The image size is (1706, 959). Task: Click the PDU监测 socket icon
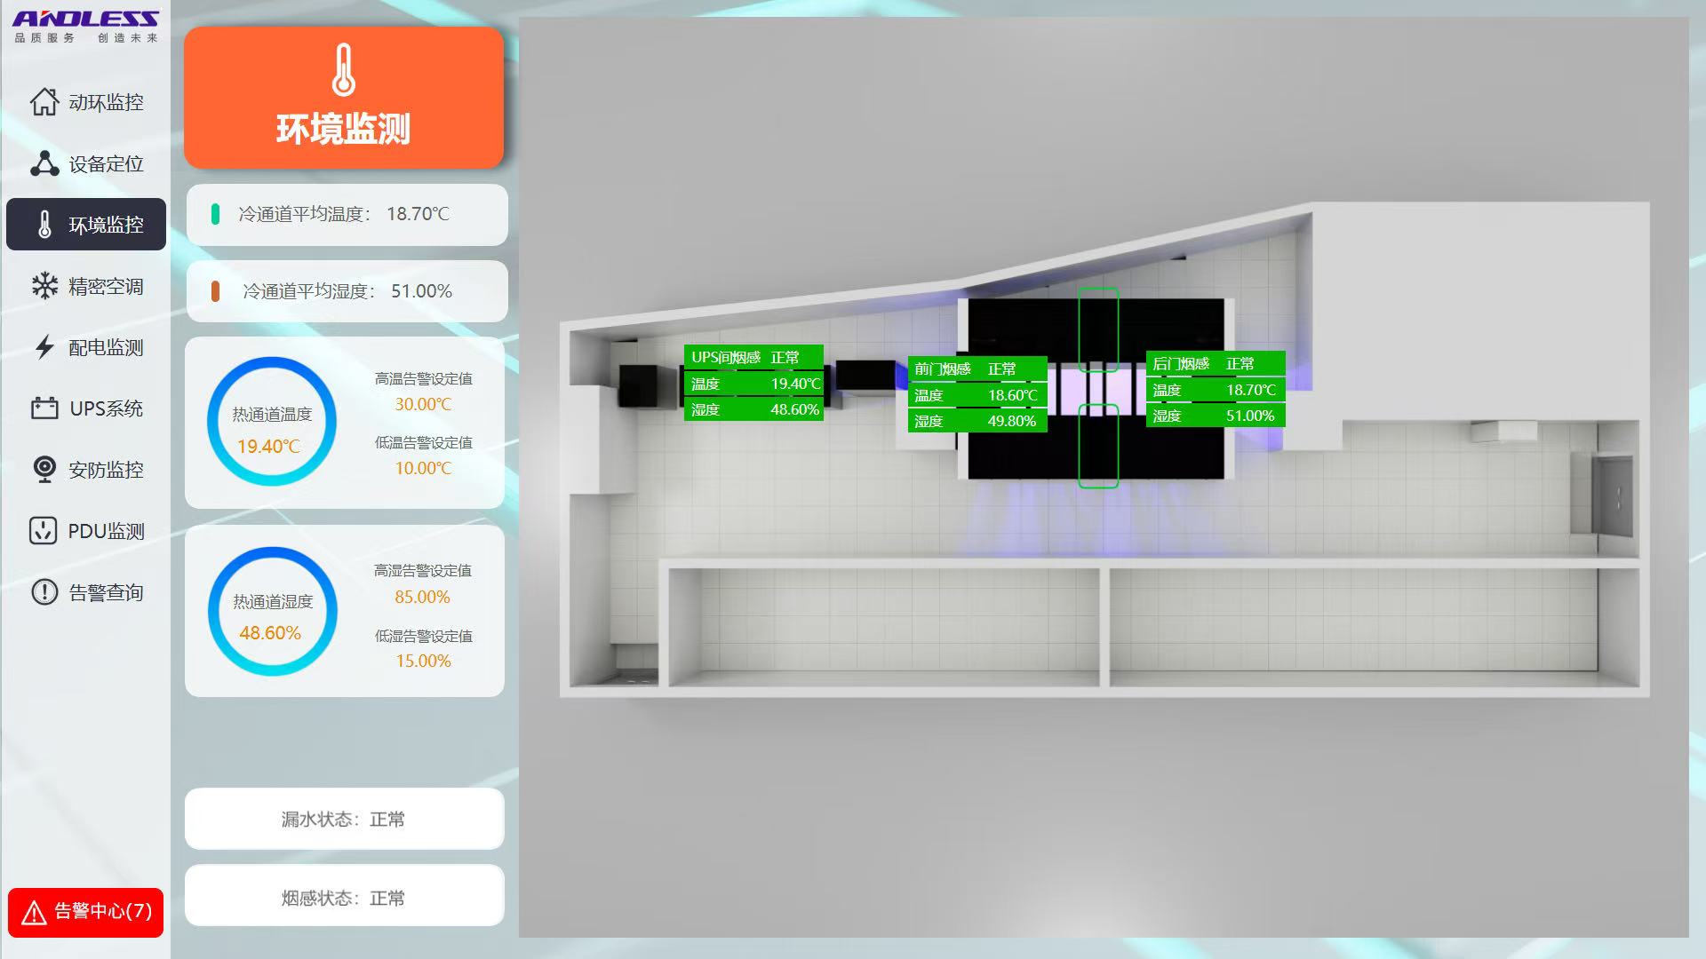(x=44, y=531)
